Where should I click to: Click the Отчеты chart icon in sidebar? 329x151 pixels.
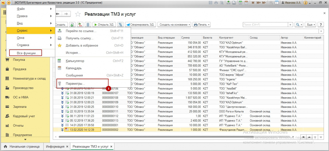coord(7,126)
